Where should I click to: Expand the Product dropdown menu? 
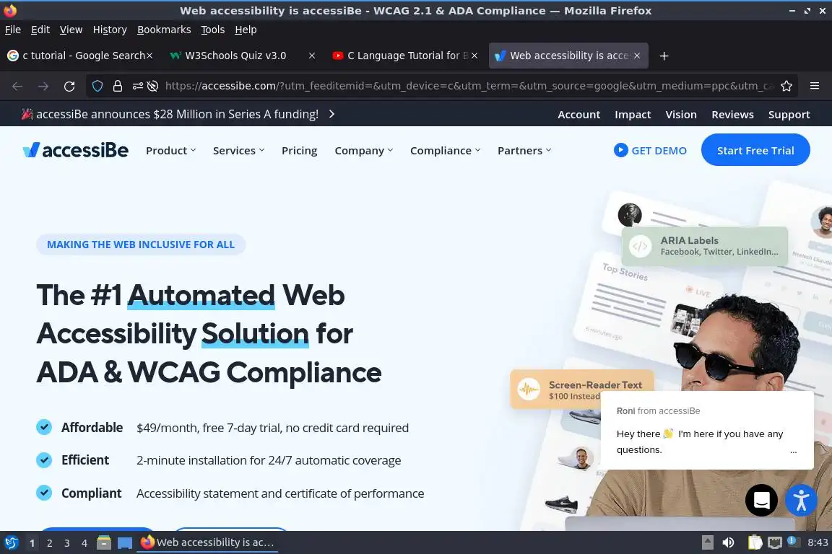171,151
